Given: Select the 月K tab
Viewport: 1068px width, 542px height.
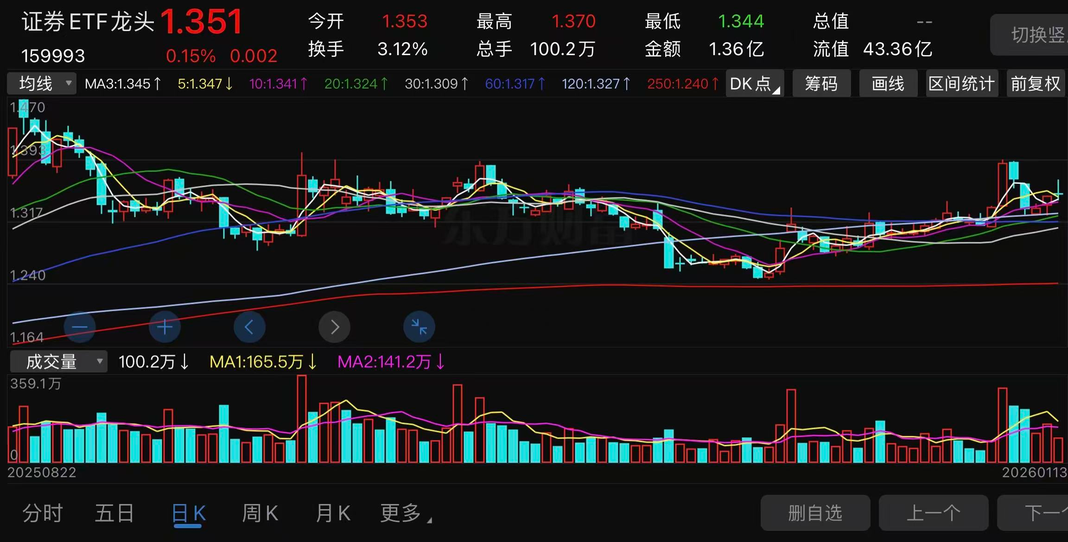Looking at the screenshot, I should (333, 513).
